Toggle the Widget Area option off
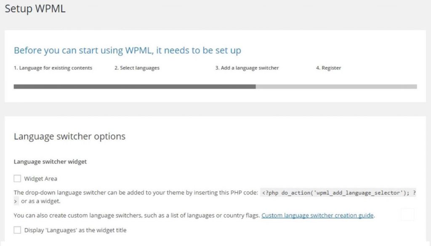431x246 pixels. 17,178
